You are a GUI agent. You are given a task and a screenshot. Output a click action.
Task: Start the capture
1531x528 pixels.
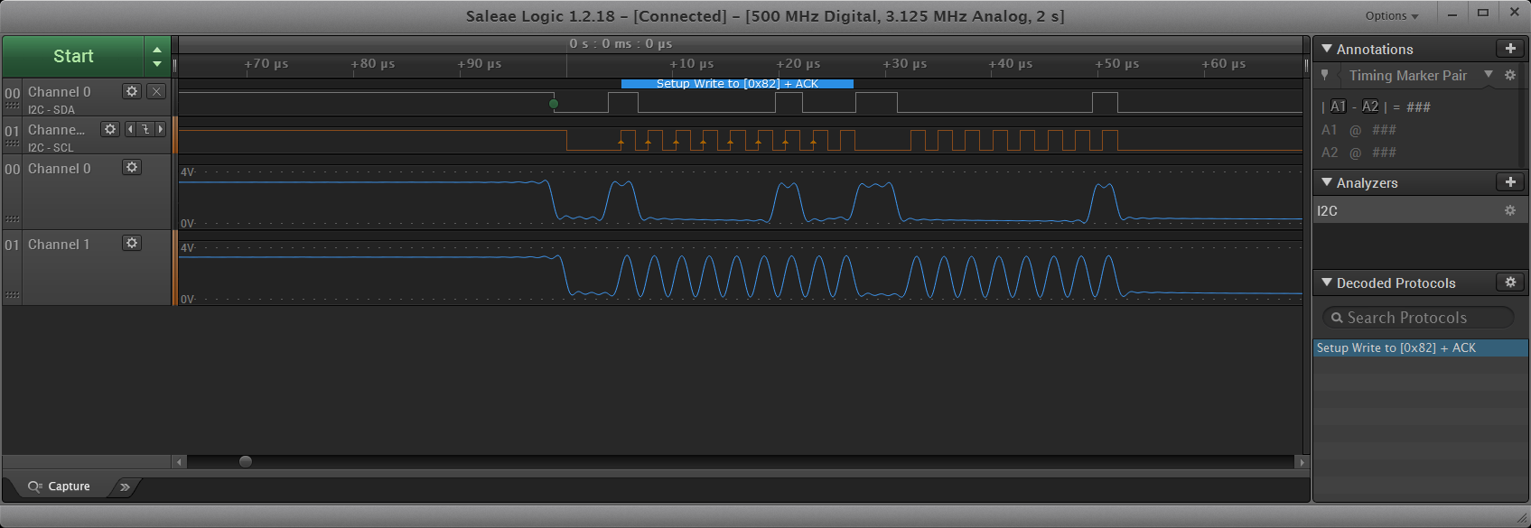click(x=73, y=56)
